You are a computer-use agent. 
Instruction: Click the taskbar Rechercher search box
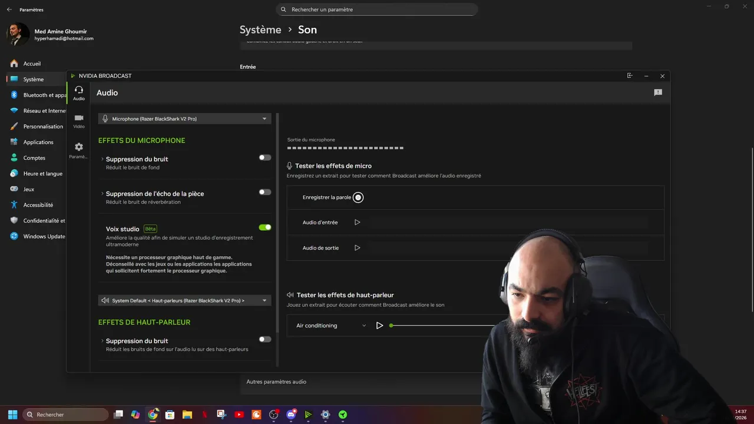[65, 415]
